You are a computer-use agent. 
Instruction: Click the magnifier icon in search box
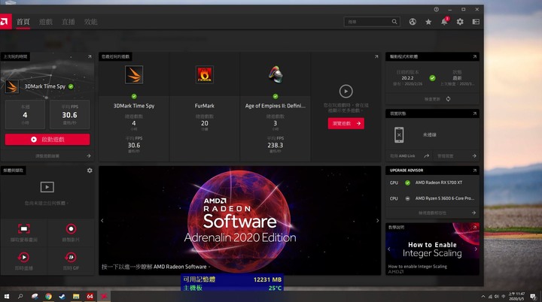click(394, 22)
